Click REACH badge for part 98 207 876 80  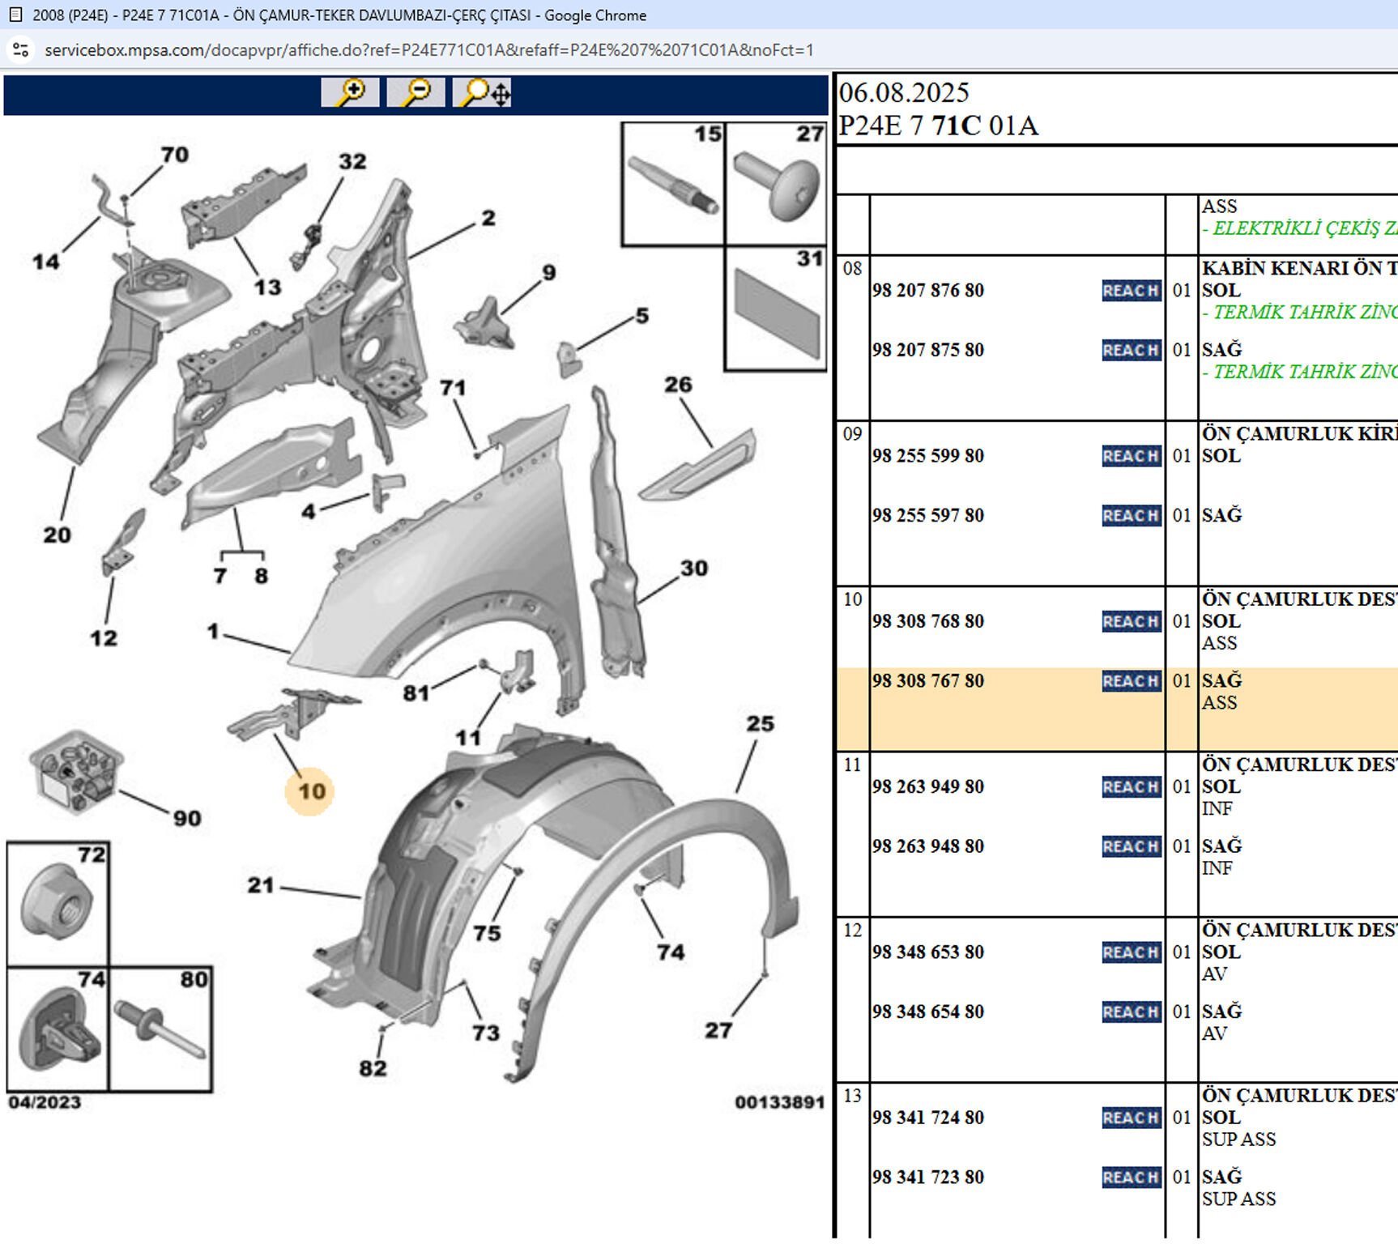tap(1131, 291)
